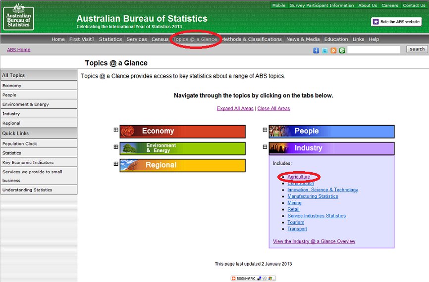This screenshot has width=429, height=282.
Task: Click Close All Areas link
Action: point(273,108)
